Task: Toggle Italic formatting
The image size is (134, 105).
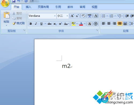Action: (x=36, y=24)
